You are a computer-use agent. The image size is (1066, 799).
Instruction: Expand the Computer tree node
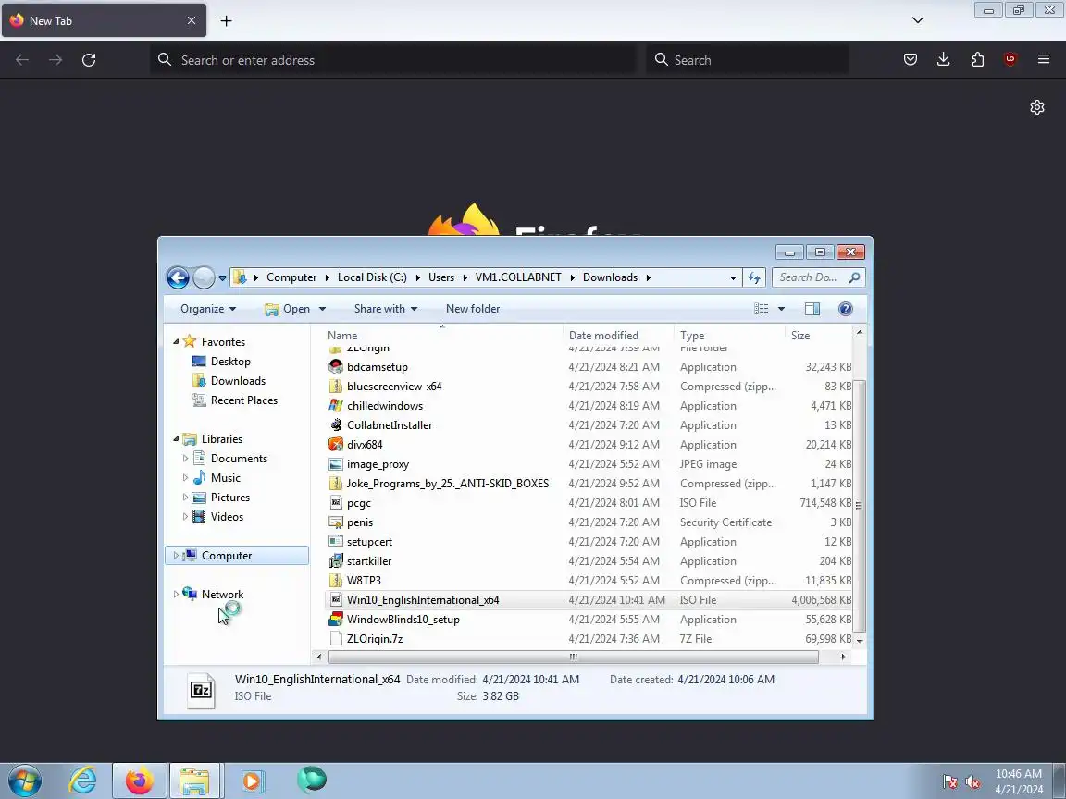tap(176, 556)
